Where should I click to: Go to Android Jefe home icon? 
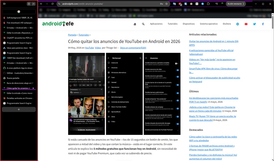tap(135, 24)
